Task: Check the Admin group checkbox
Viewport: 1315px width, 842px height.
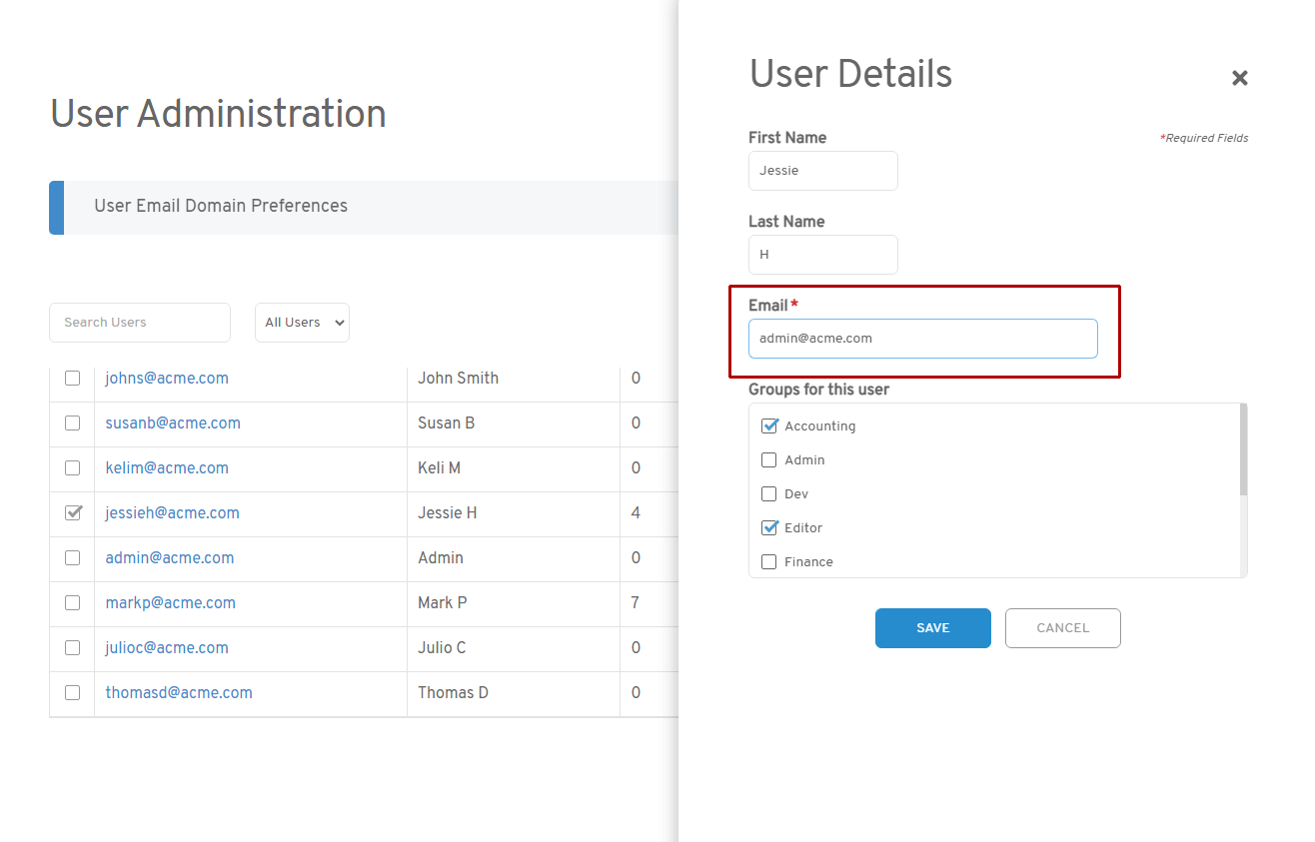Action: [x=769, y=460]
